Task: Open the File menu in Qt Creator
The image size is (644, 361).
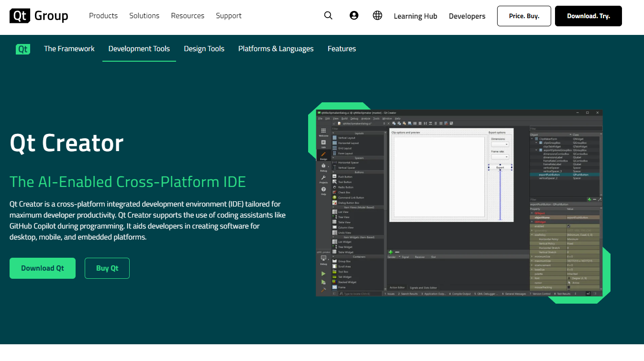Action: (x=321, y=118)
